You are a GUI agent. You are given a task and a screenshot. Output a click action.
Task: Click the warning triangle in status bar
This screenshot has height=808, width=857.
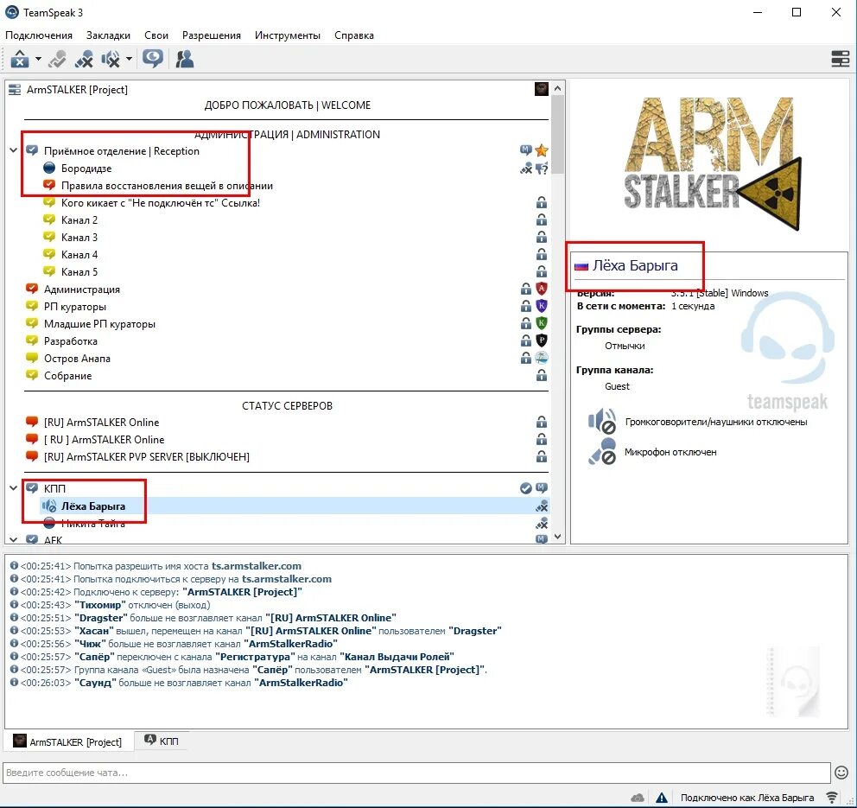(x=662, y=798)
